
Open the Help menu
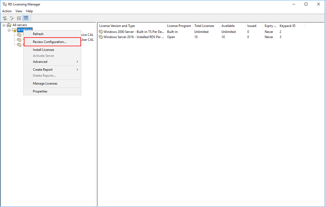(x=29, y=11)
